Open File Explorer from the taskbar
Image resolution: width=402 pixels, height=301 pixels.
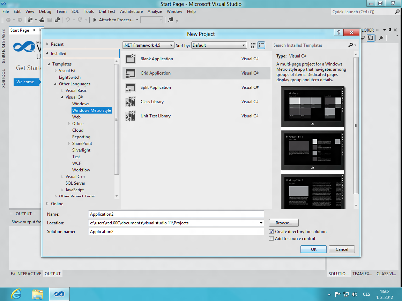(x=38, y=294)
